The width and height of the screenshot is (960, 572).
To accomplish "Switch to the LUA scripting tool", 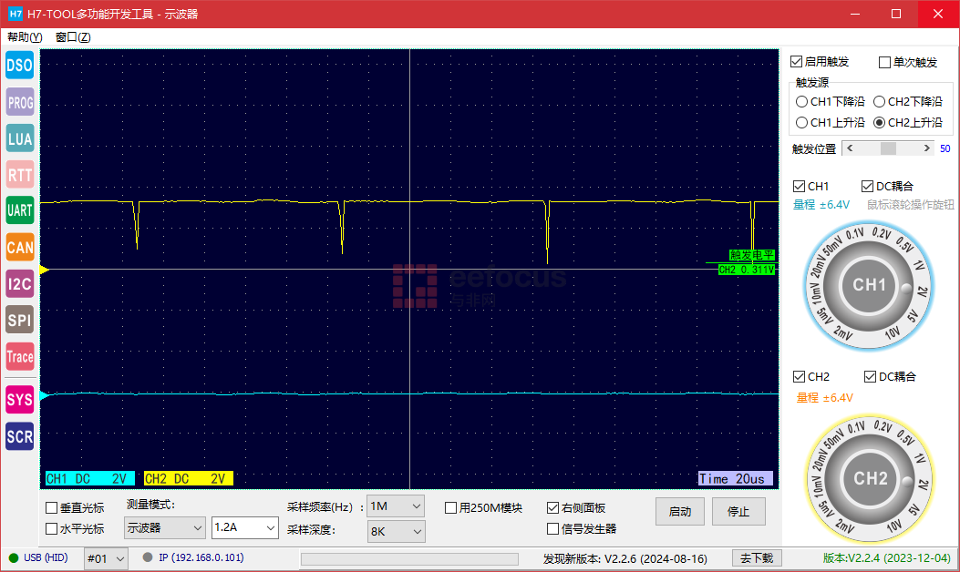I will tap(19, 138).
